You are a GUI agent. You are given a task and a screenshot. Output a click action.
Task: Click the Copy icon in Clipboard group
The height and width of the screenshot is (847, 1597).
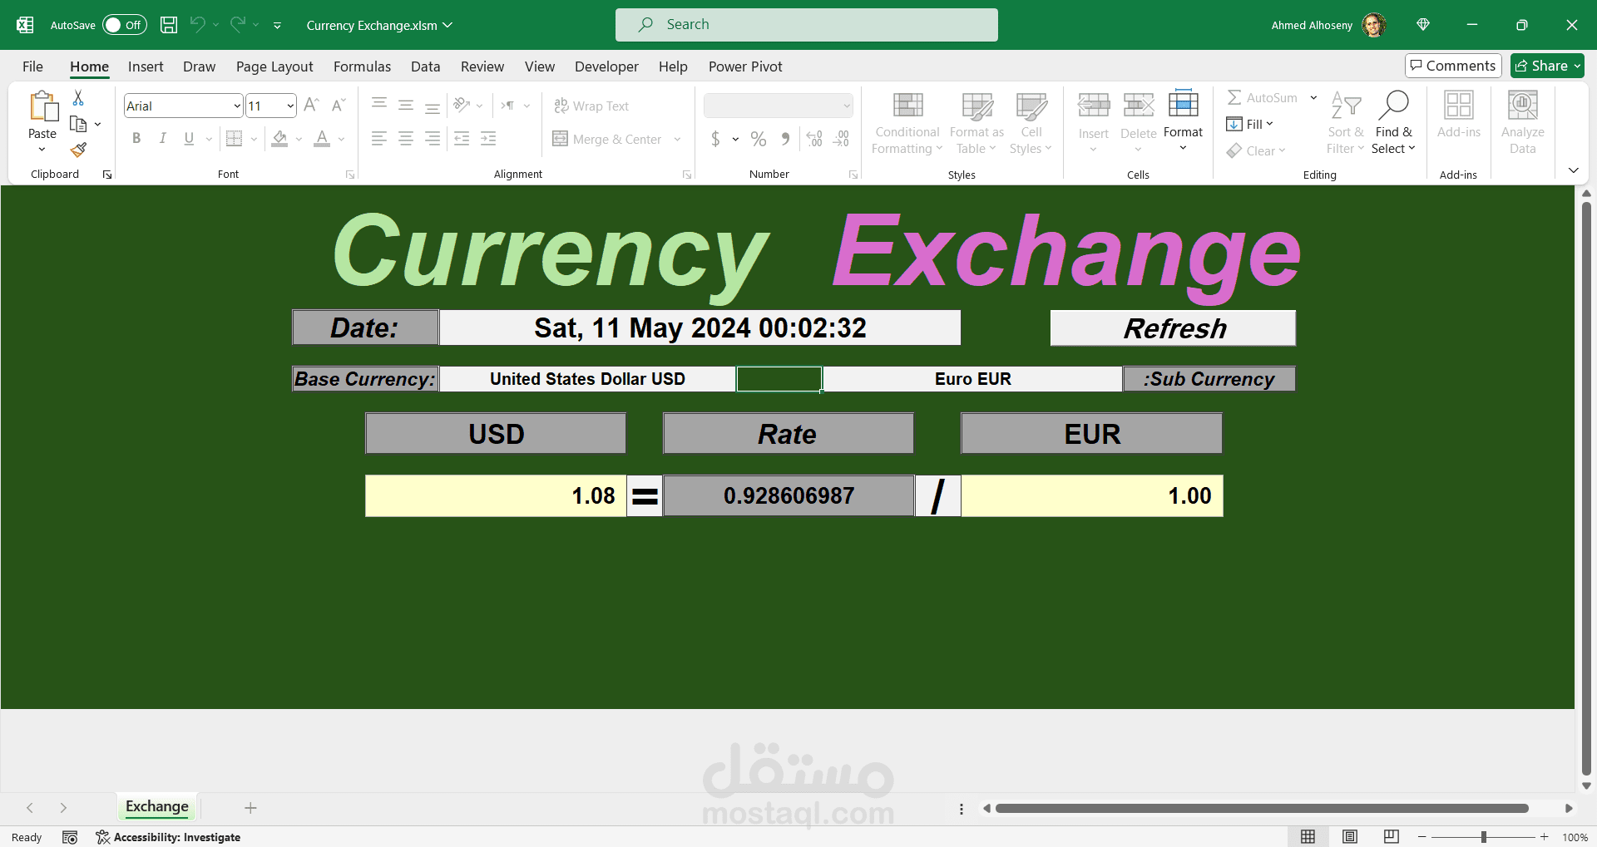[78, 124]
